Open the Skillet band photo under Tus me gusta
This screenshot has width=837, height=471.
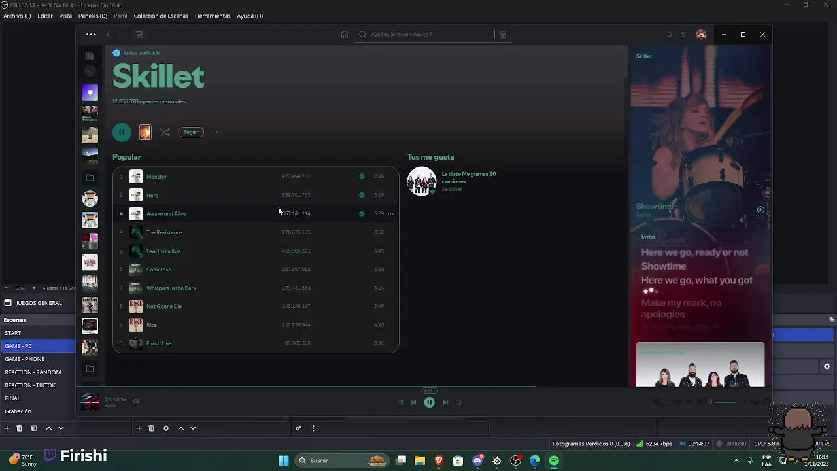[422, 181]
